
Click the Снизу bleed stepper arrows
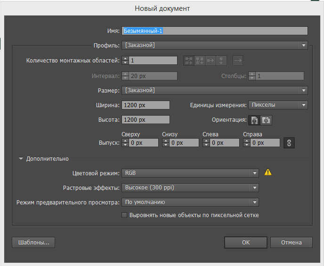pos(166,143)
